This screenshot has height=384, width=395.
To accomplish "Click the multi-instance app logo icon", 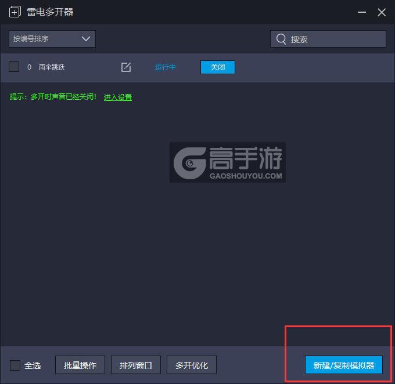I will coord(15,12).
